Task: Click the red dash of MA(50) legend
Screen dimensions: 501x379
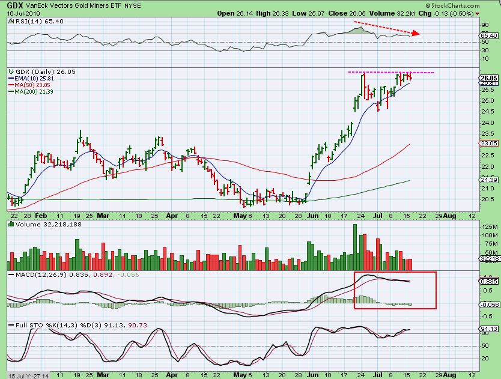Action: tap(11, 85)
